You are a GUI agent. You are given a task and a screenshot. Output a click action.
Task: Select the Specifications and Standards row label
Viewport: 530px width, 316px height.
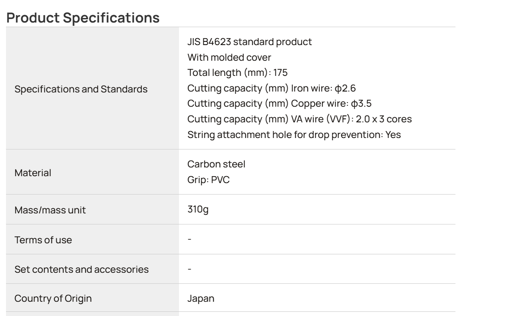click(x=81, y=89)
